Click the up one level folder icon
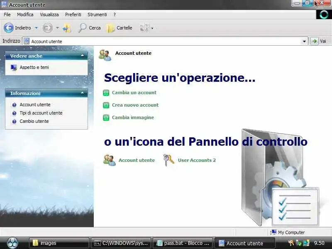 67,28
